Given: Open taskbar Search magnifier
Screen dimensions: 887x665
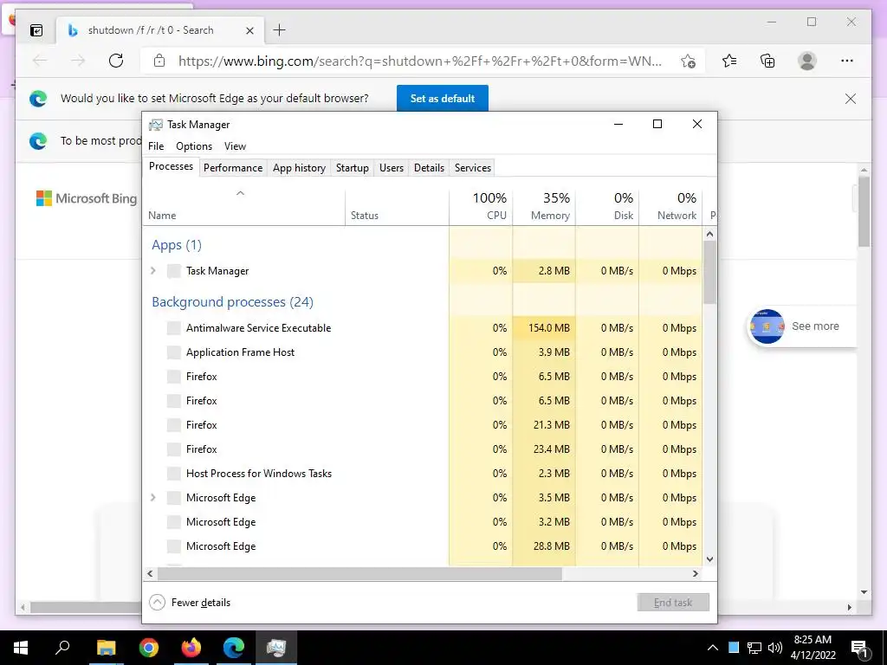Looking at the screenshot, I should [x=62, y=648].
